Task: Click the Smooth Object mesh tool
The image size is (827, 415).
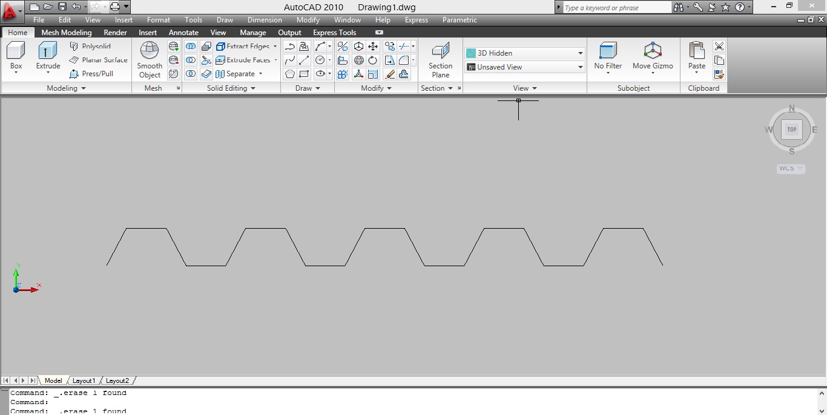Action: point(150,60)
